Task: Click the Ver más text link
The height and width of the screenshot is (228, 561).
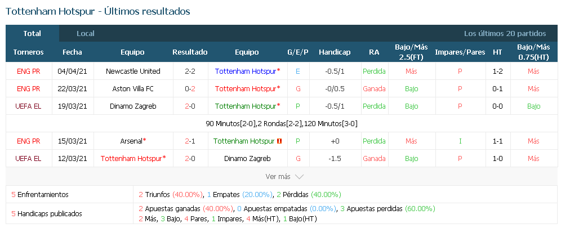Action: 278,177
